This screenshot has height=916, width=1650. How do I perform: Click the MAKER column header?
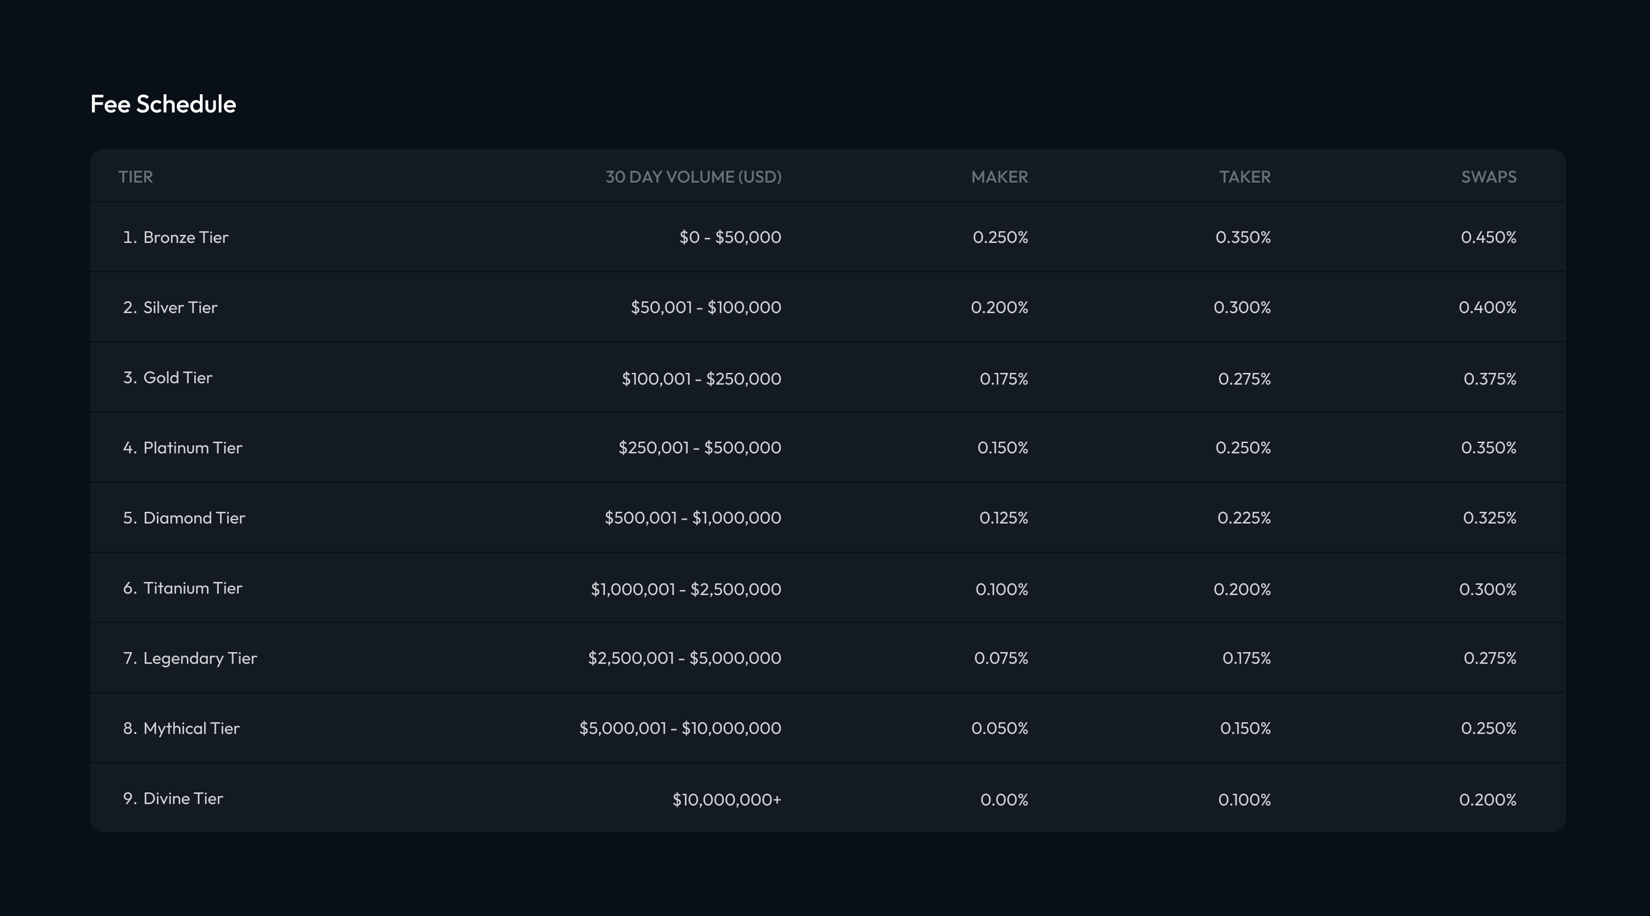[999, 177]
